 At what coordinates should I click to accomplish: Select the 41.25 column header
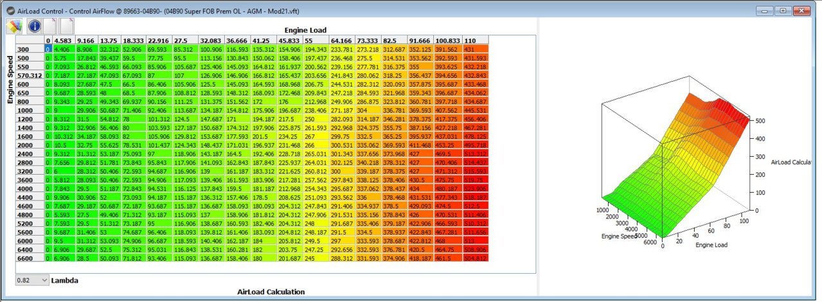click(265, 39)
